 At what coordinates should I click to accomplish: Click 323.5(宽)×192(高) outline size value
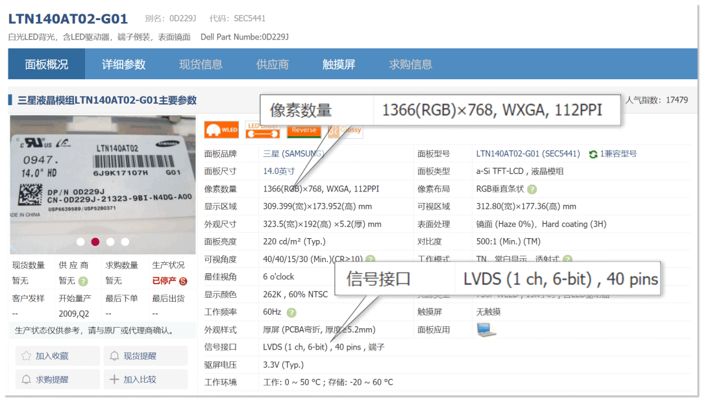tap(322, 224)
